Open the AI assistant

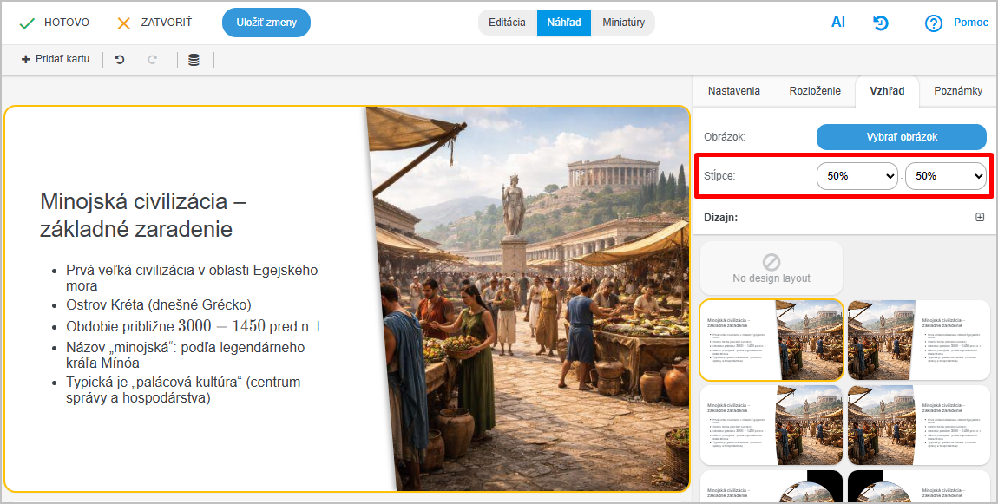pyautogui.click(x=837, y=23)
